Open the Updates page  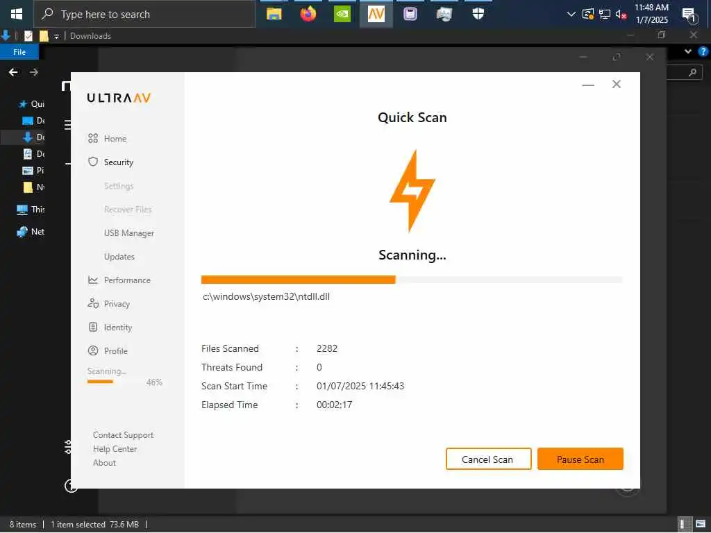(119, 257)
